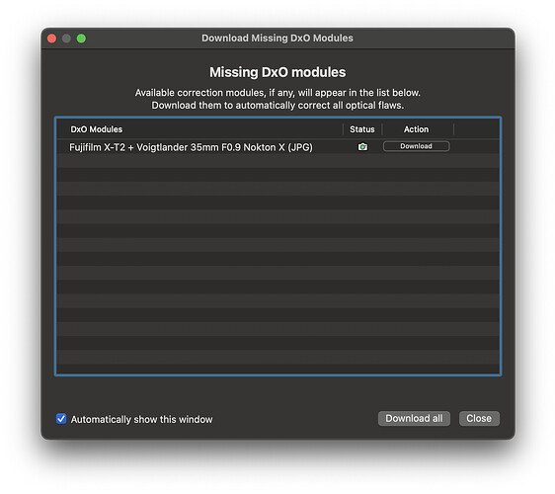Click the red window close button
This screenshot has width=555, height=494.
pyautogui.click(x=51, y=39)
